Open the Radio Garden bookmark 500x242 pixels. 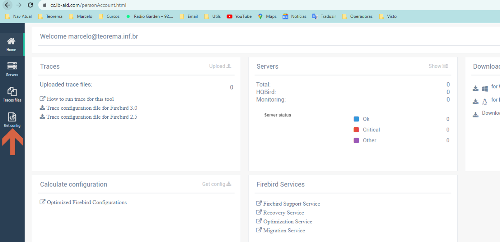point(150,16)
